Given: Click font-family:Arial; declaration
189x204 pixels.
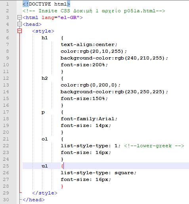Looking at the screenshot, I should pos(89,119).
